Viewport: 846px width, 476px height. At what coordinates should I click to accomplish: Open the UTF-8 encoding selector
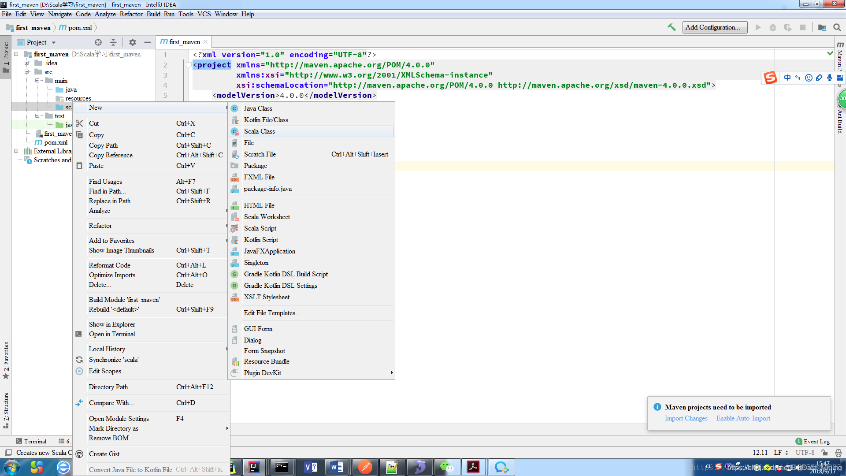(805, 453)
